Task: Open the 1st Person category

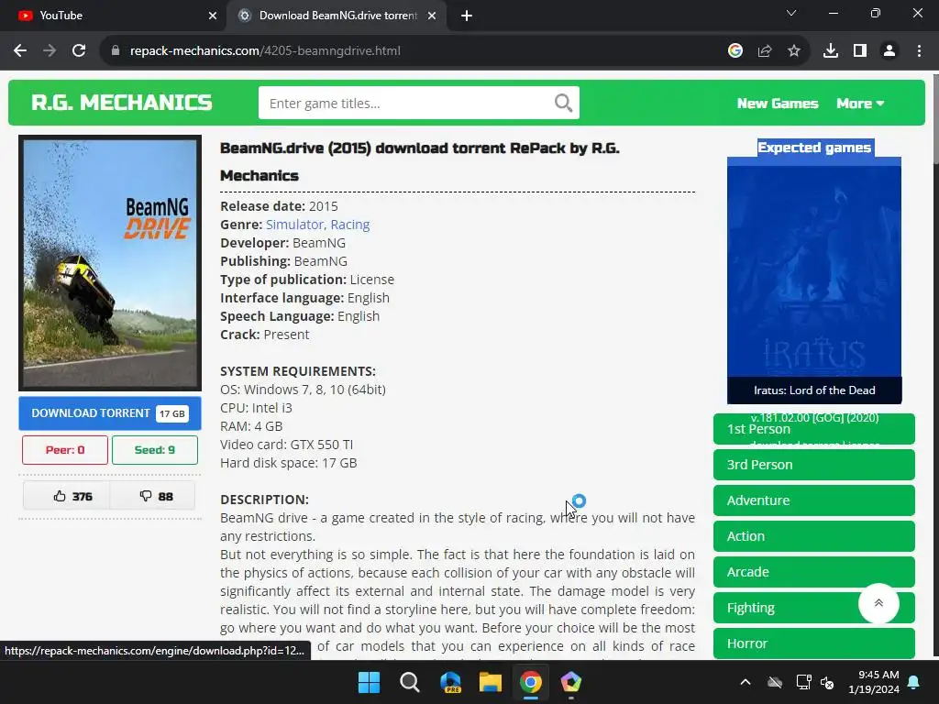Action: click(x=814, y=429)
